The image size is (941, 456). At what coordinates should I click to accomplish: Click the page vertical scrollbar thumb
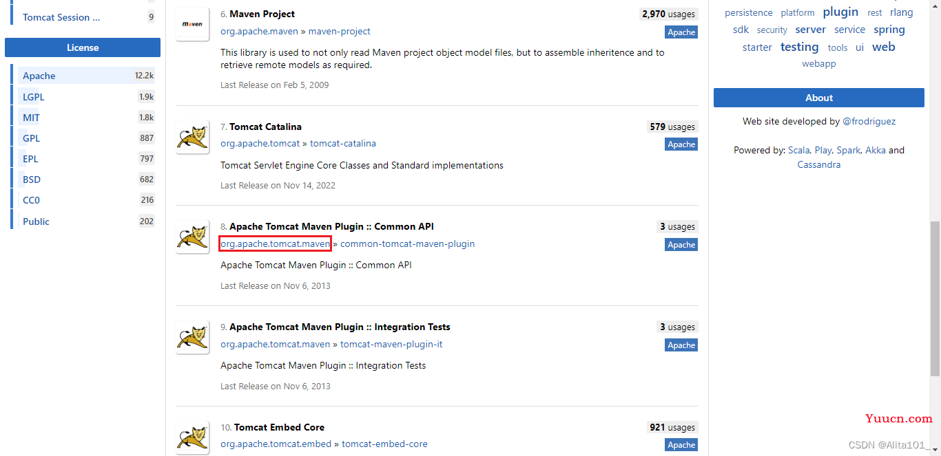935,298
